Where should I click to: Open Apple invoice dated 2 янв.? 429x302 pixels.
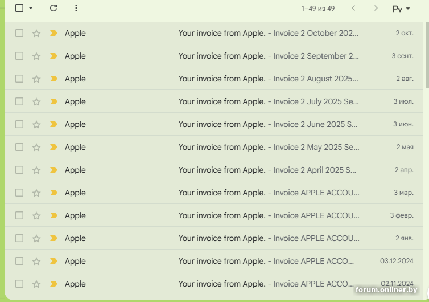pos(267,238)
